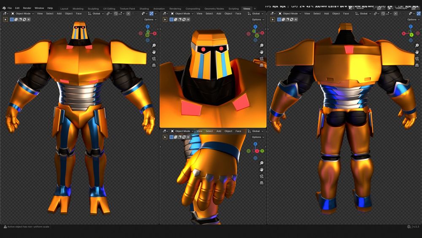Click zoom magnifier in hand close-up viewport
This screenshot has height=238, width=422.
261,163
